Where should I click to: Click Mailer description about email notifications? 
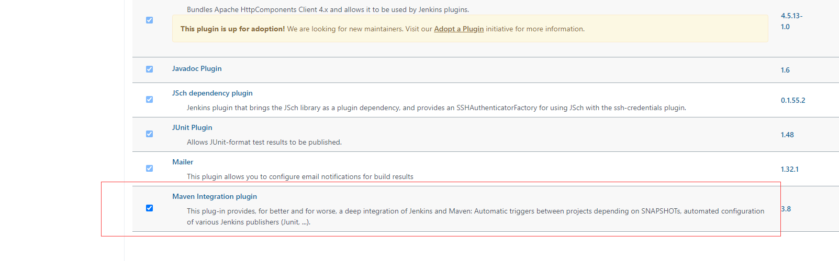(300, 176)
